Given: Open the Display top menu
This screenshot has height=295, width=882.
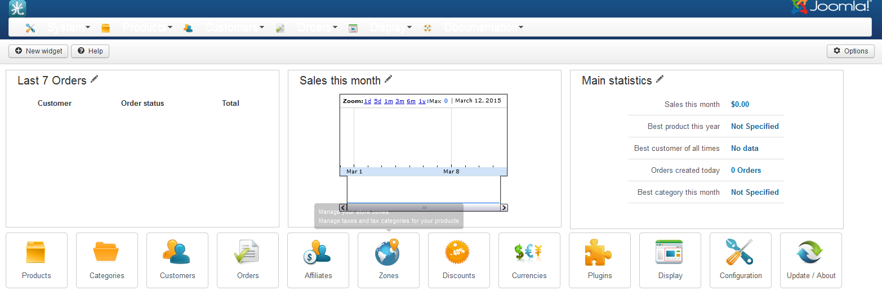Looking at the screenshot, I should click(390, 27).
